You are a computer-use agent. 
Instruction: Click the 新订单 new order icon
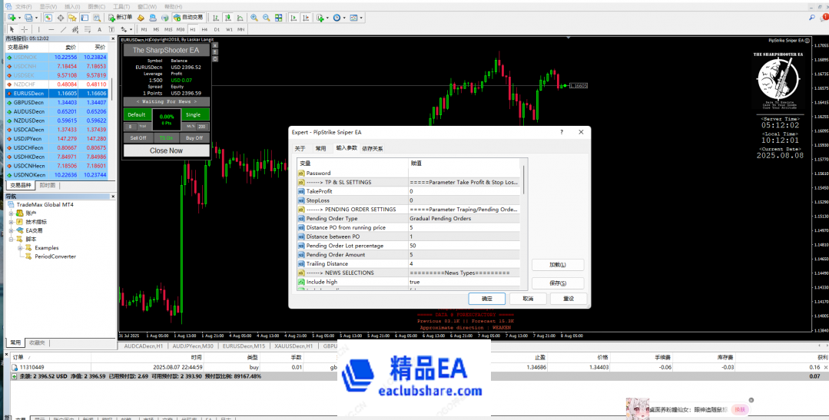pyautogui.click(x=121, y=18)
